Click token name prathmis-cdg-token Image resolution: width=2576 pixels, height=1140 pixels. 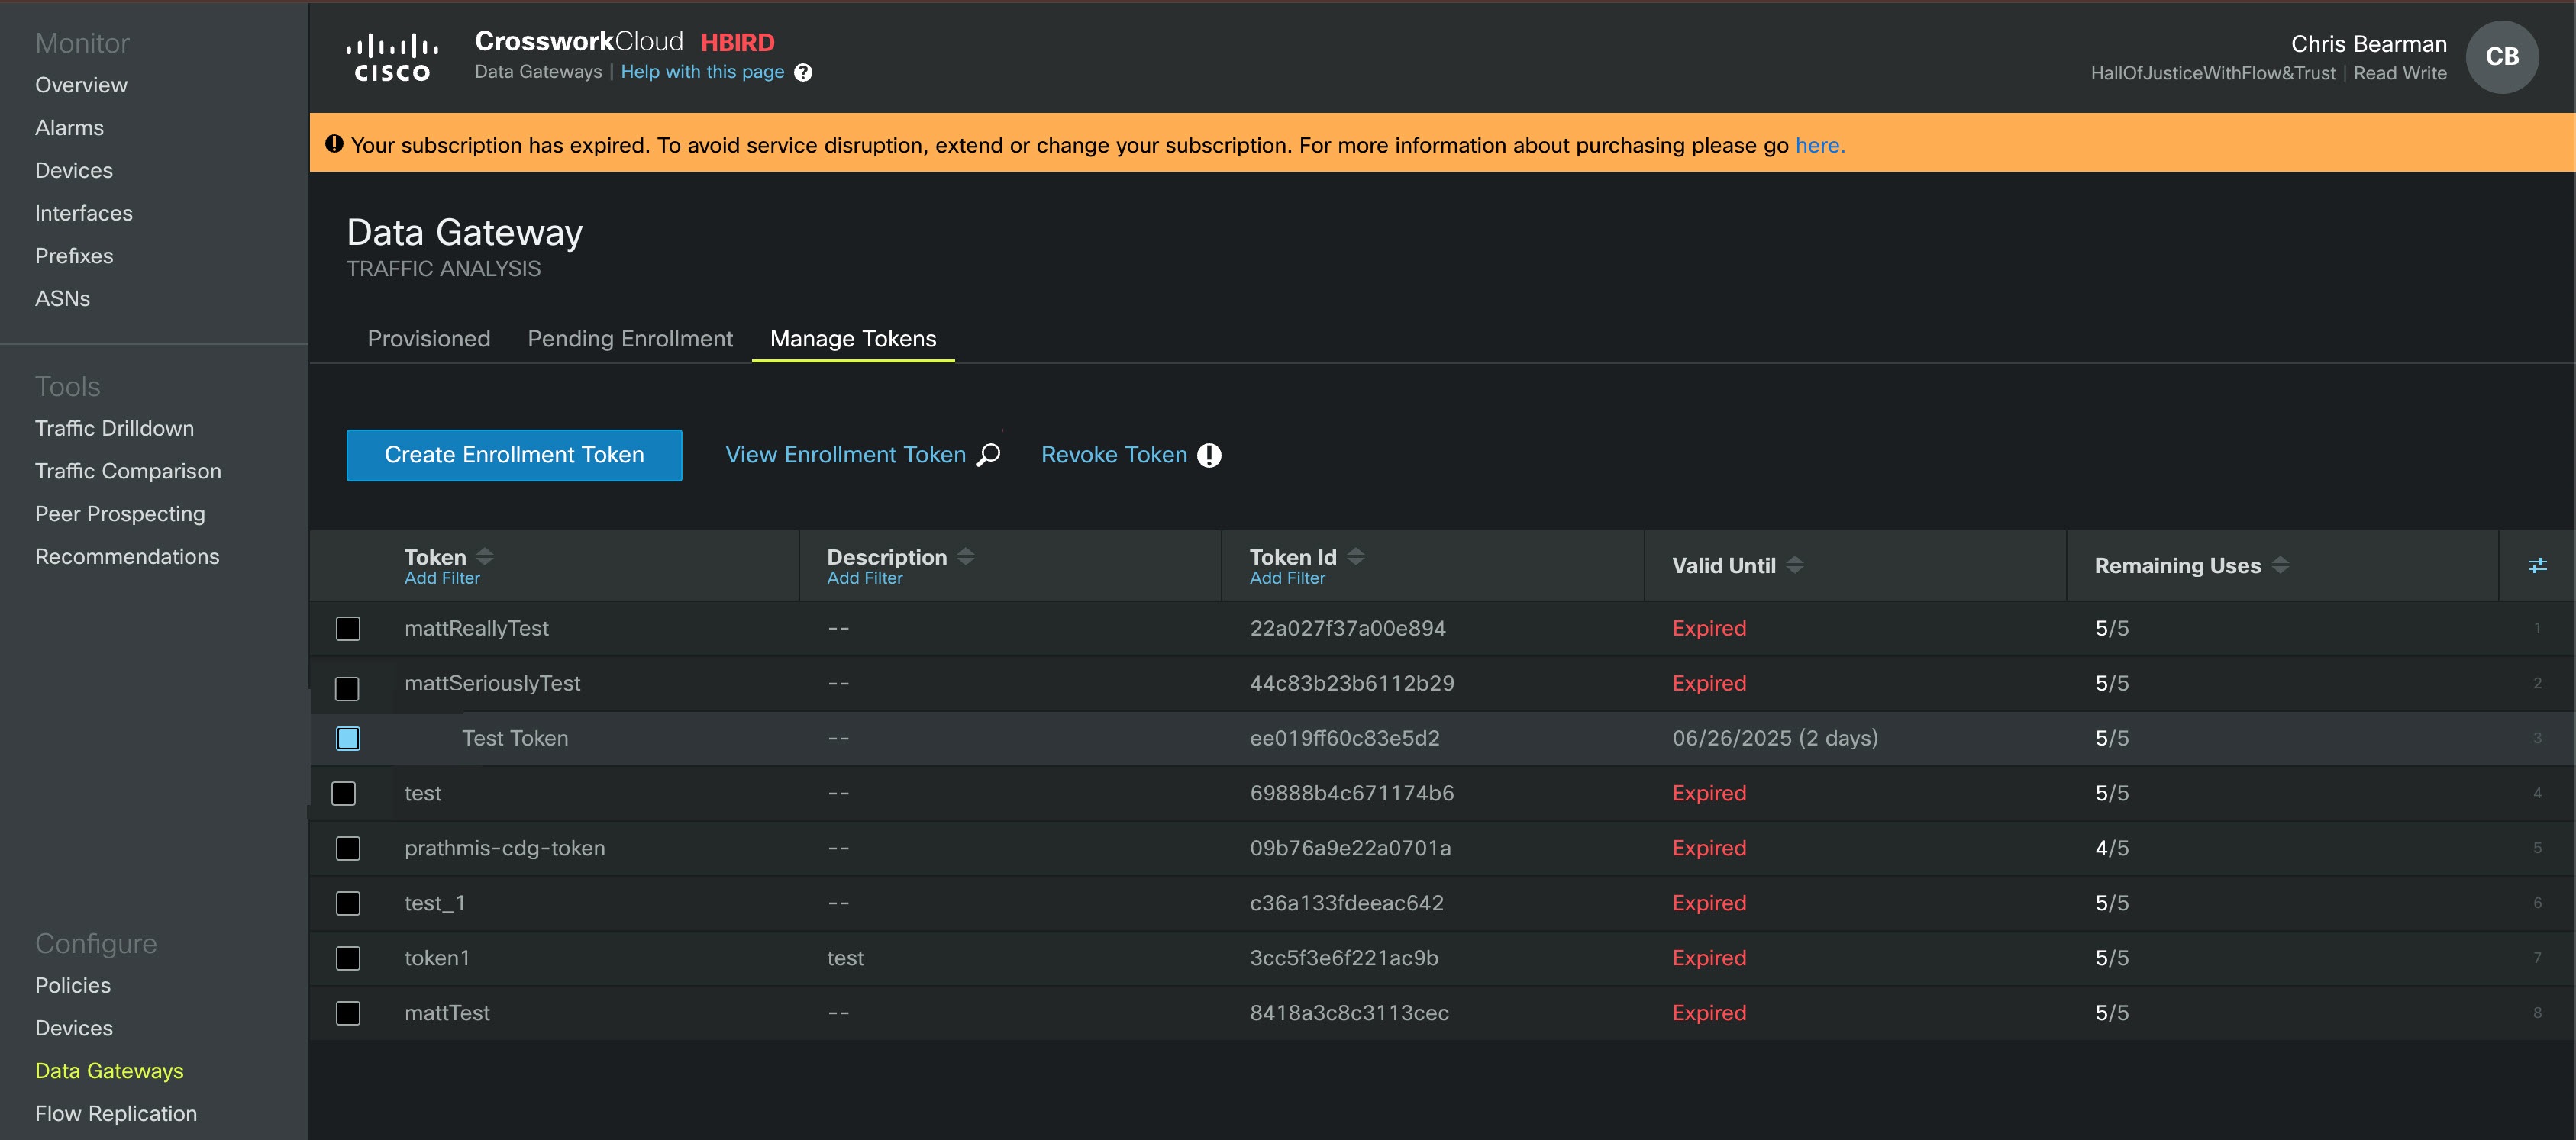tap(504, 849)
